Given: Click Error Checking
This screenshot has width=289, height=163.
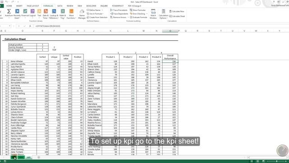Looking at the screenshot, I should (137, 14).
